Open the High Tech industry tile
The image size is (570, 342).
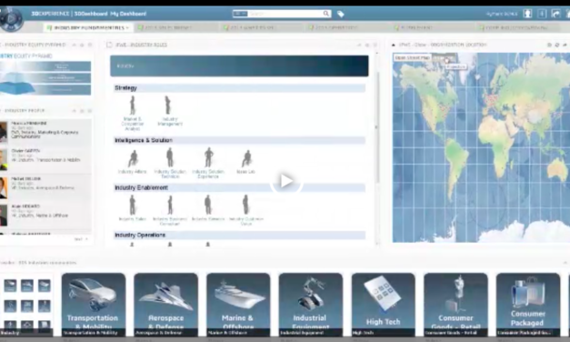[383, 305]
